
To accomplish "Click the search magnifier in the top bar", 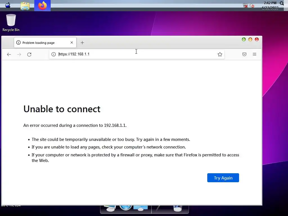I will tap(282, 3).
